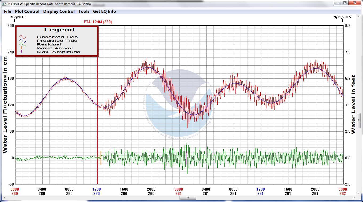Viewport: 363px width, 202px height.
Task: Open the Tools menu
Action: (x=84, y=11)
